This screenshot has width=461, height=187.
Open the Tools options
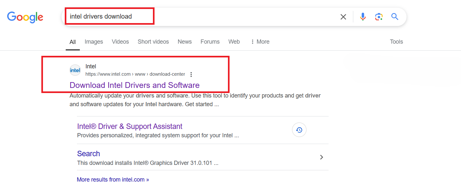396,42
